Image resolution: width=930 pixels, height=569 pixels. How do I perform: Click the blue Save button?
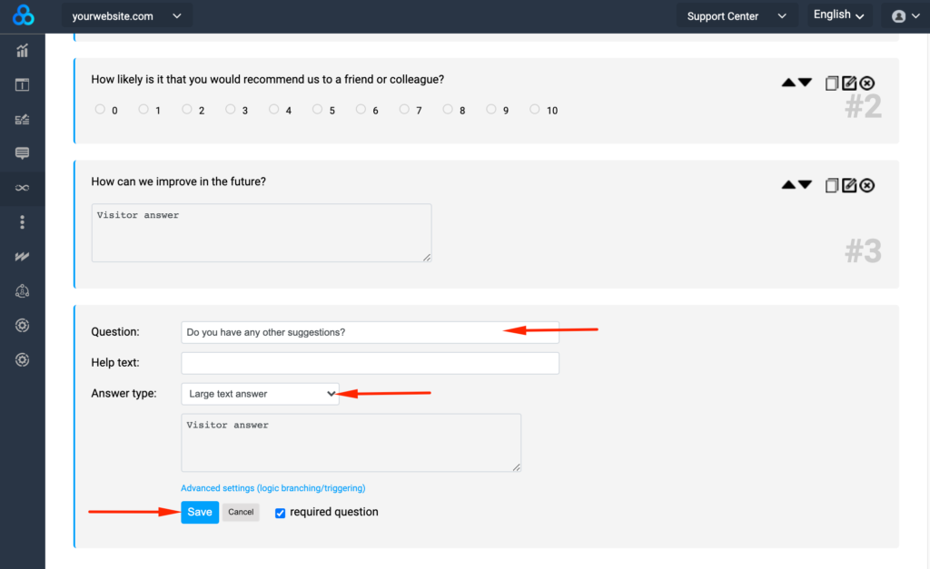tap(200, 512)
